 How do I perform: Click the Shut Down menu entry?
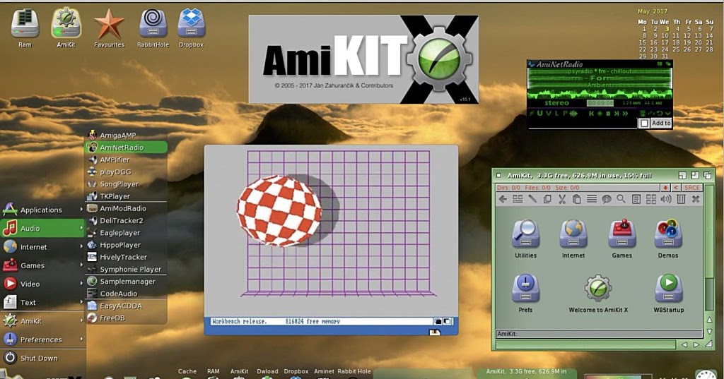[x=42, y=359]
